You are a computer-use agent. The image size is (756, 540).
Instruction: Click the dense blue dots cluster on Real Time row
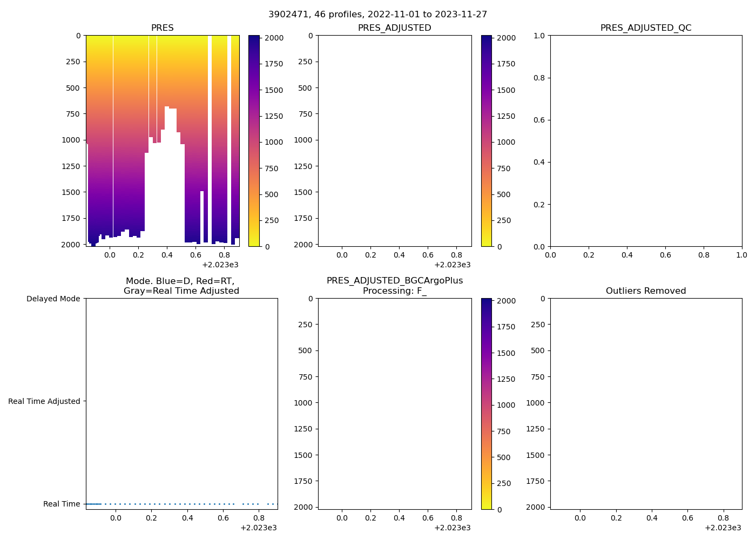pos(93,504)
